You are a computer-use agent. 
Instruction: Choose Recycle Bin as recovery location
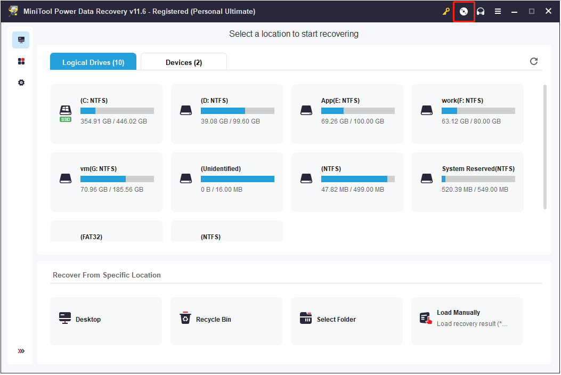[226, 321]
